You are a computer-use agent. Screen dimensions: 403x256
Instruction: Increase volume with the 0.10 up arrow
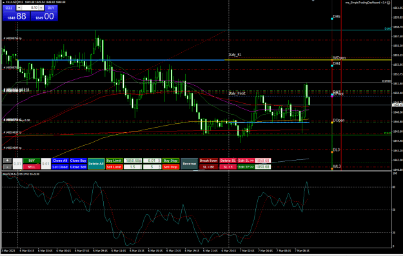click(x=41, y=8)
